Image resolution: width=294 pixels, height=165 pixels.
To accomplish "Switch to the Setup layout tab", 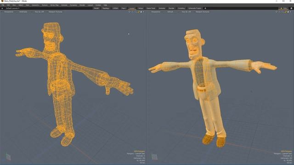I will coord(141,8).
